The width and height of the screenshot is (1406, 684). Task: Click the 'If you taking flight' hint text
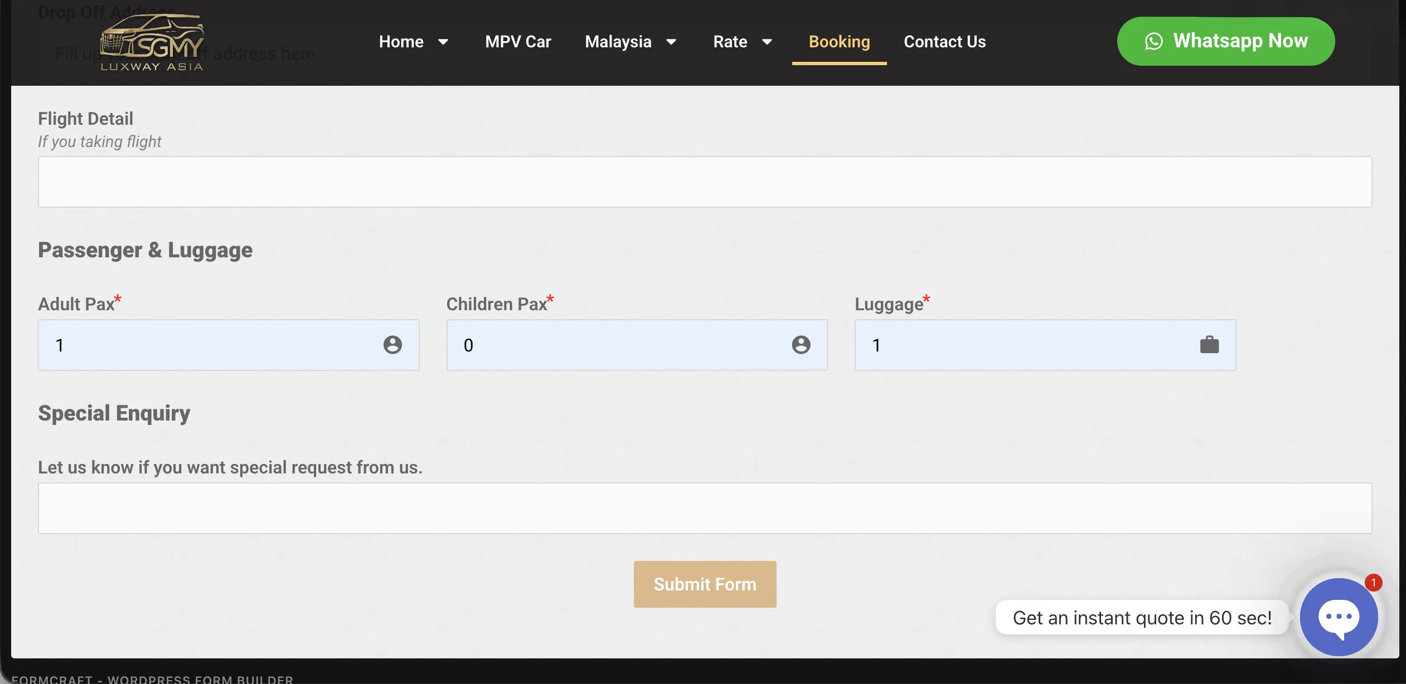tap(99, 141)
